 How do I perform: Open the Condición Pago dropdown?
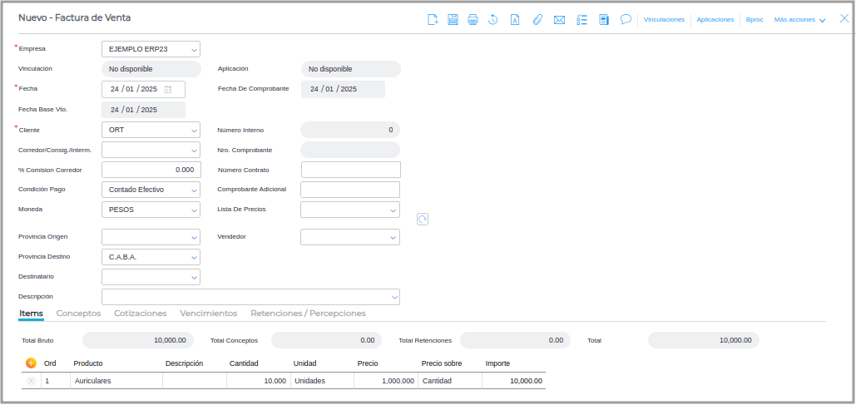pyautogui.click(x=194, y=190)
